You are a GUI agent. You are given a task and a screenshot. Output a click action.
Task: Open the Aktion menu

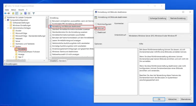click(x=14, y=10)
